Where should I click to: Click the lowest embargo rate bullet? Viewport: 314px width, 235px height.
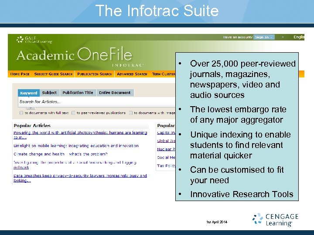click(238, 114)
